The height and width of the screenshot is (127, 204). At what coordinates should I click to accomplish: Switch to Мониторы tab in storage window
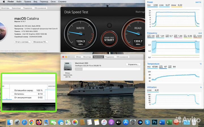click(87, 57)
